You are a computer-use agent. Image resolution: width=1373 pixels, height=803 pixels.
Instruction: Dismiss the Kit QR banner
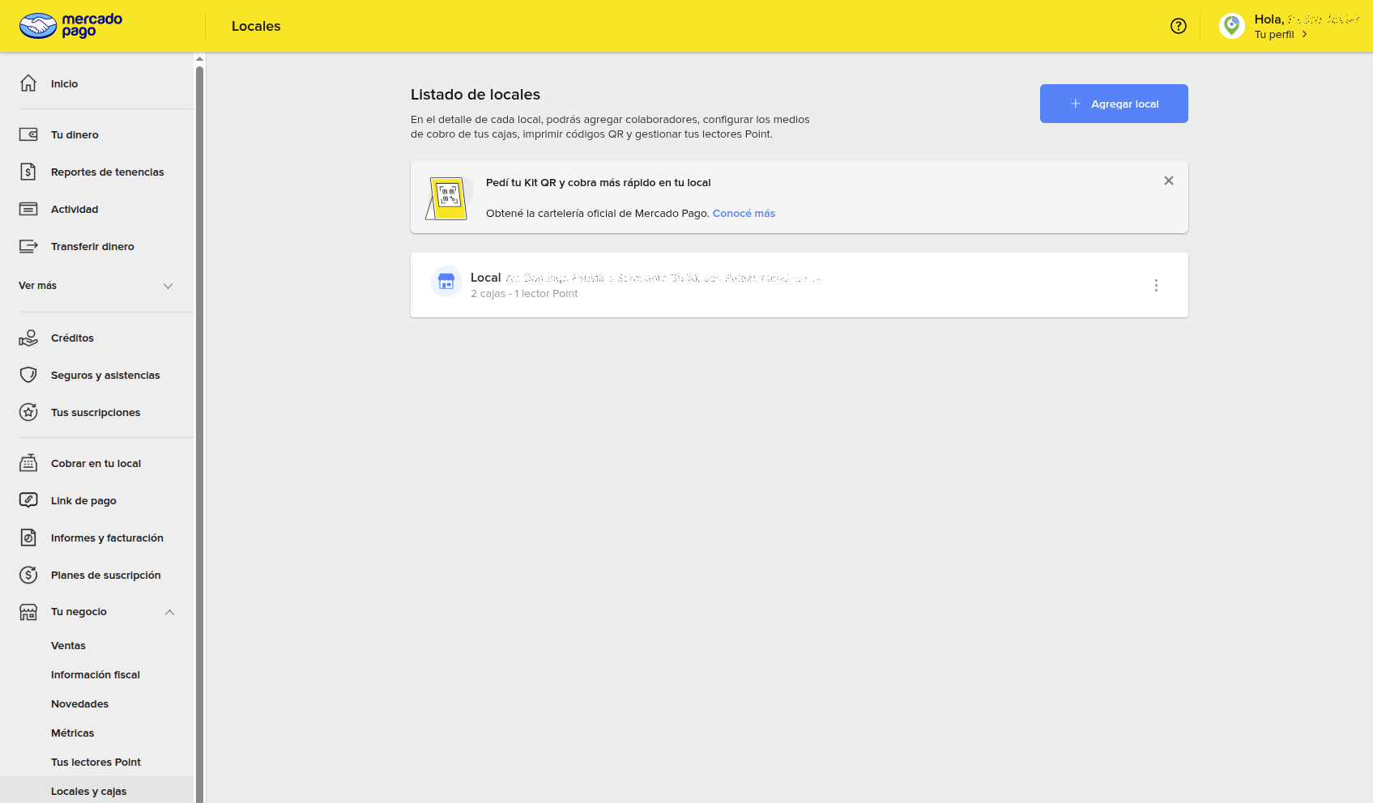click(x=1168, y=181)
